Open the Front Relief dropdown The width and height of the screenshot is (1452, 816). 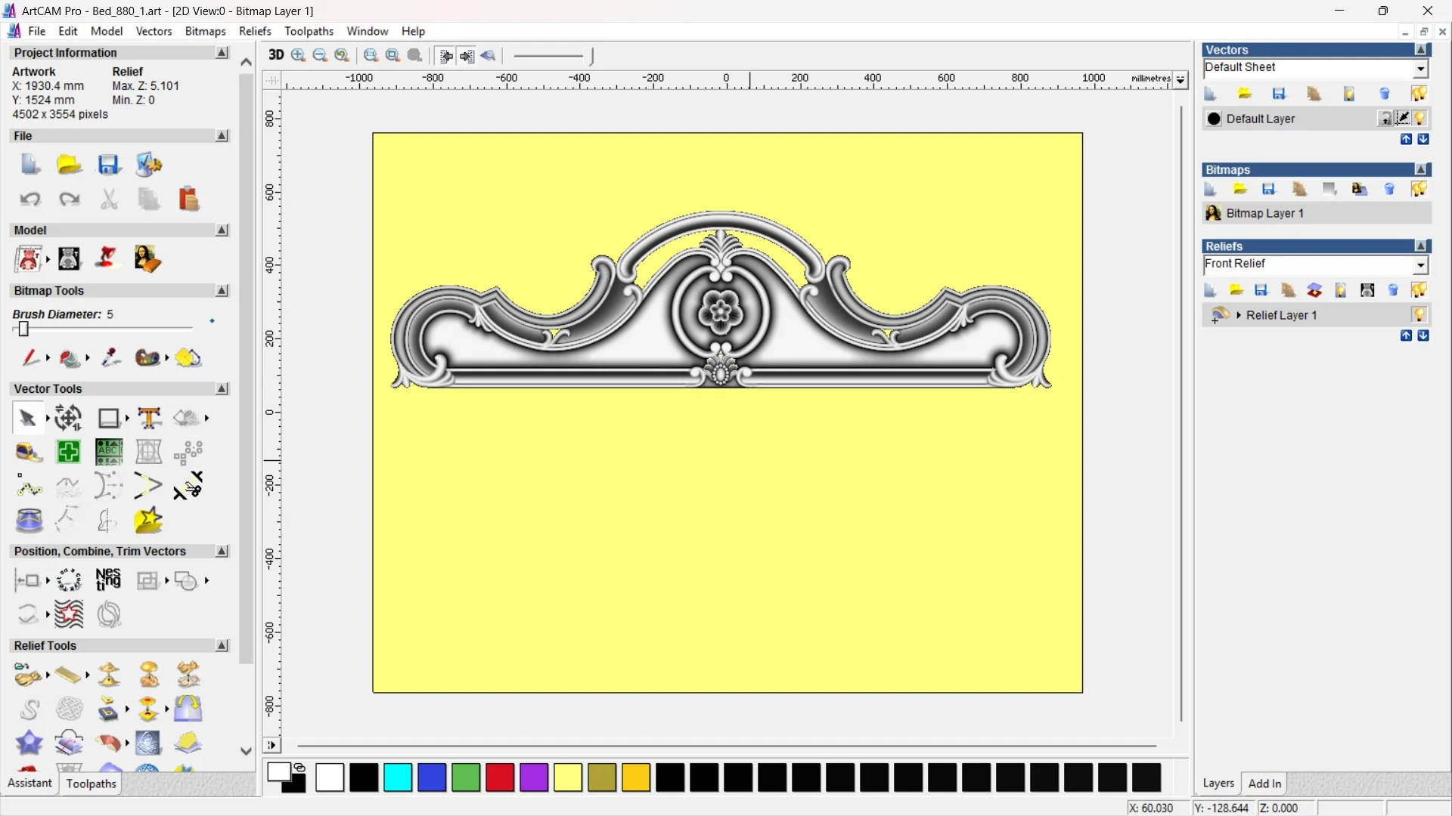click(1420, 264)
